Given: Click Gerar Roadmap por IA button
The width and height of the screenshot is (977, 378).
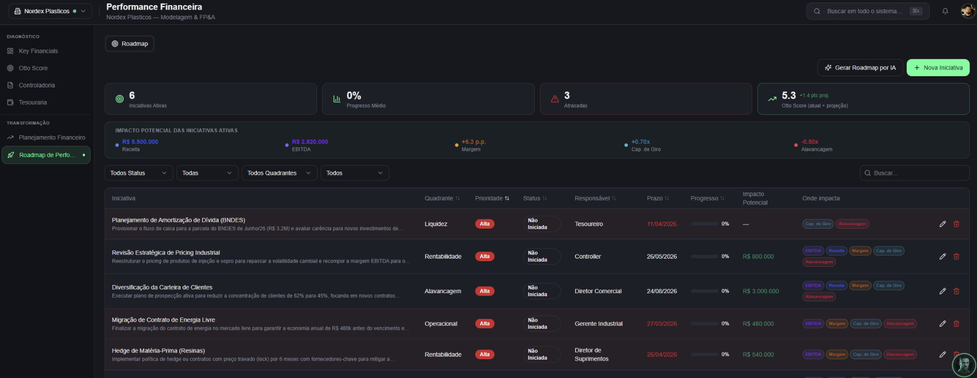Looking at the screenshot, I should pos(860,68).
